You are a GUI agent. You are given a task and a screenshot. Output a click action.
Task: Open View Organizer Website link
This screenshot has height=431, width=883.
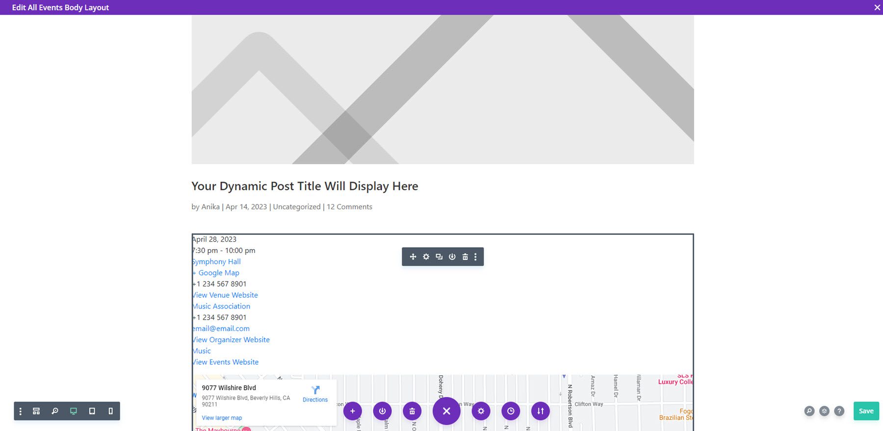[231, 340]
